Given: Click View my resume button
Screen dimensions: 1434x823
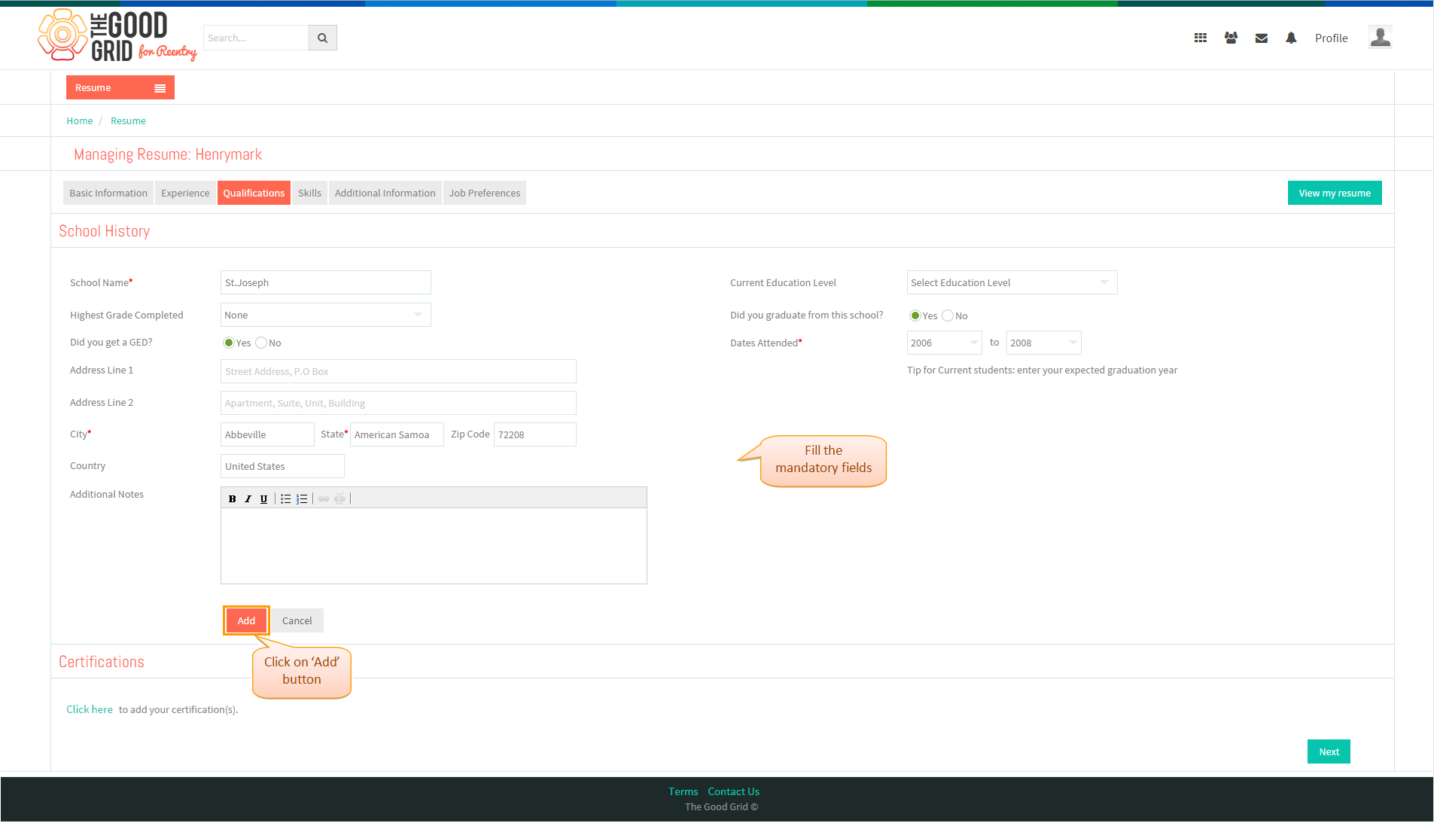Looking at the screenshot, I should (x=1335, y=193).
